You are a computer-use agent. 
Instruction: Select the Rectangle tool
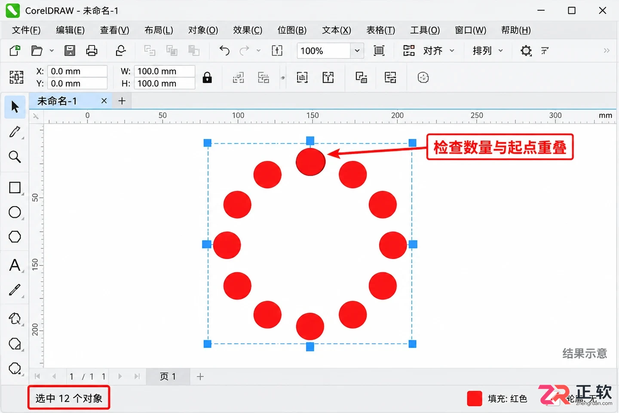(15, 188)
